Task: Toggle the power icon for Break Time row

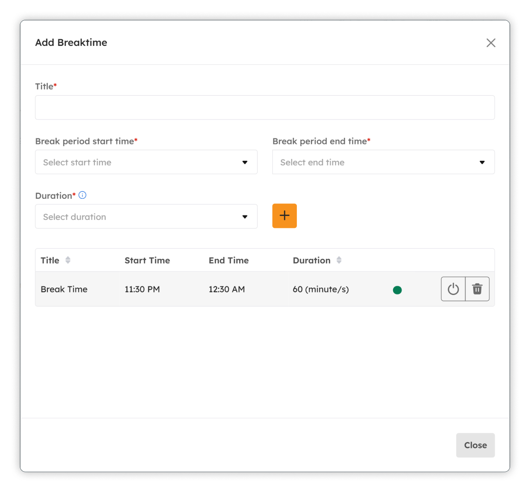Action: point(453,289)
